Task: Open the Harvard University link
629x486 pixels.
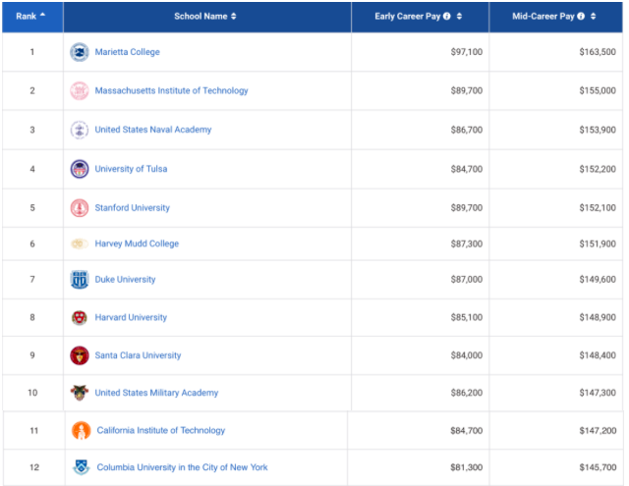Action: click(131, 317)
